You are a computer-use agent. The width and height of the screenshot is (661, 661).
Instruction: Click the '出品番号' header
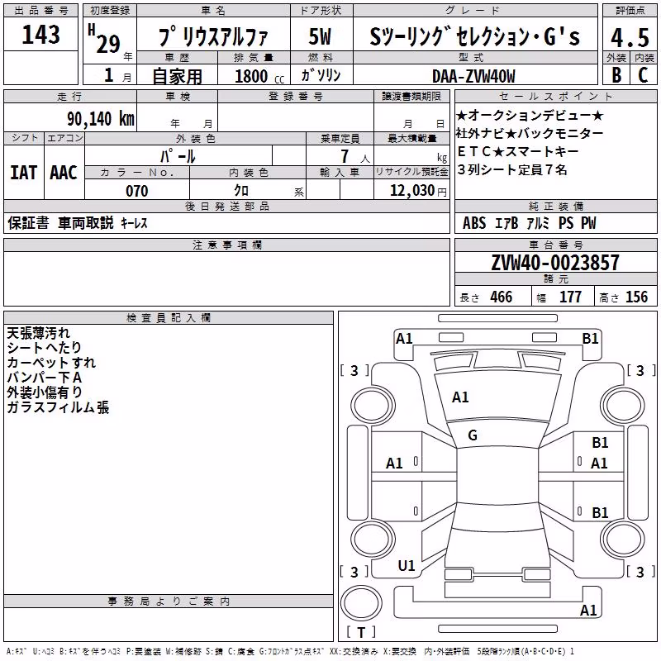pos(40,11)
